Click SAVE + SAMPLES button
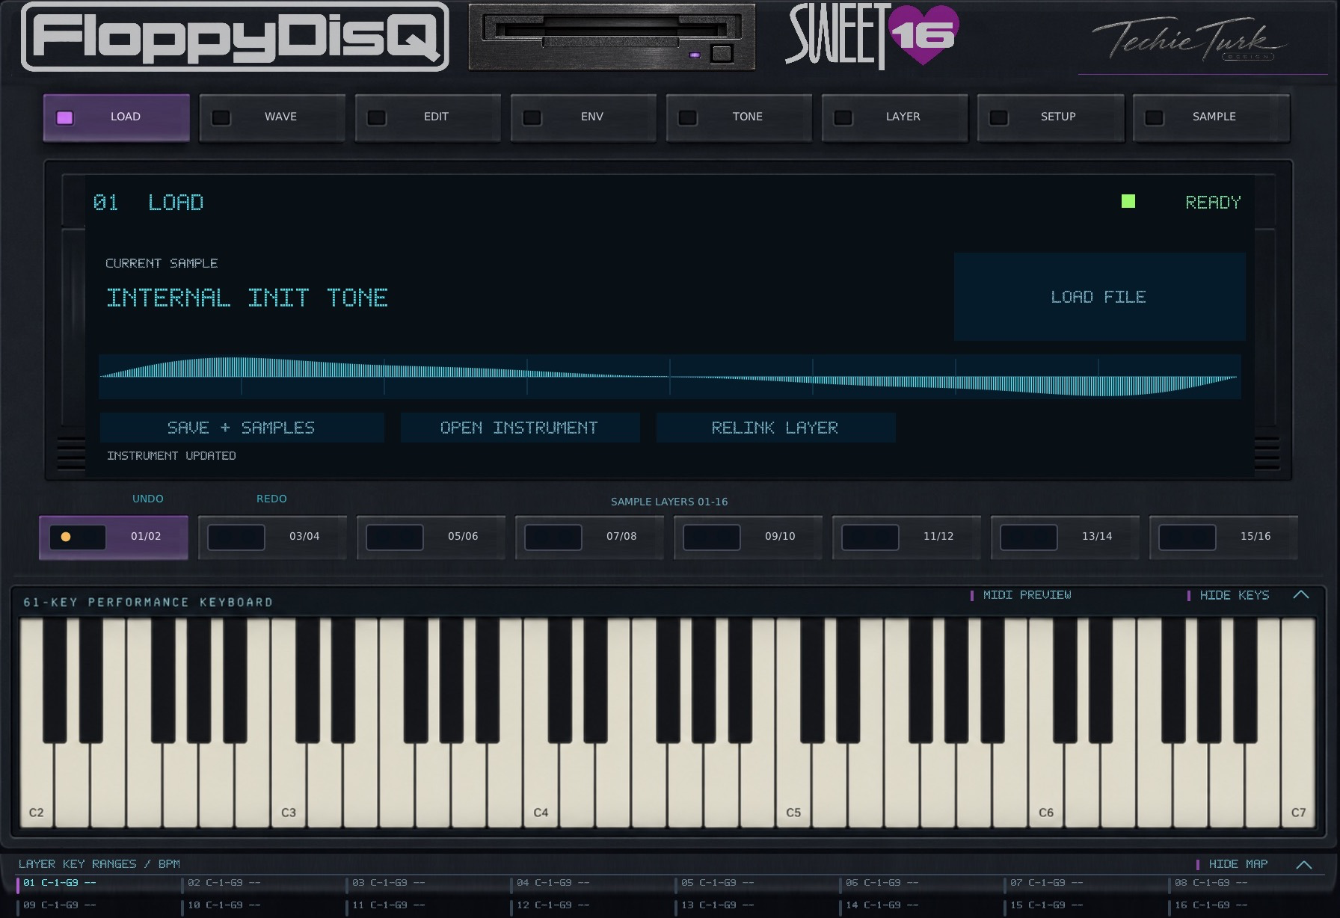This screenshot has height=918, width=1340. tap(242, 428)
